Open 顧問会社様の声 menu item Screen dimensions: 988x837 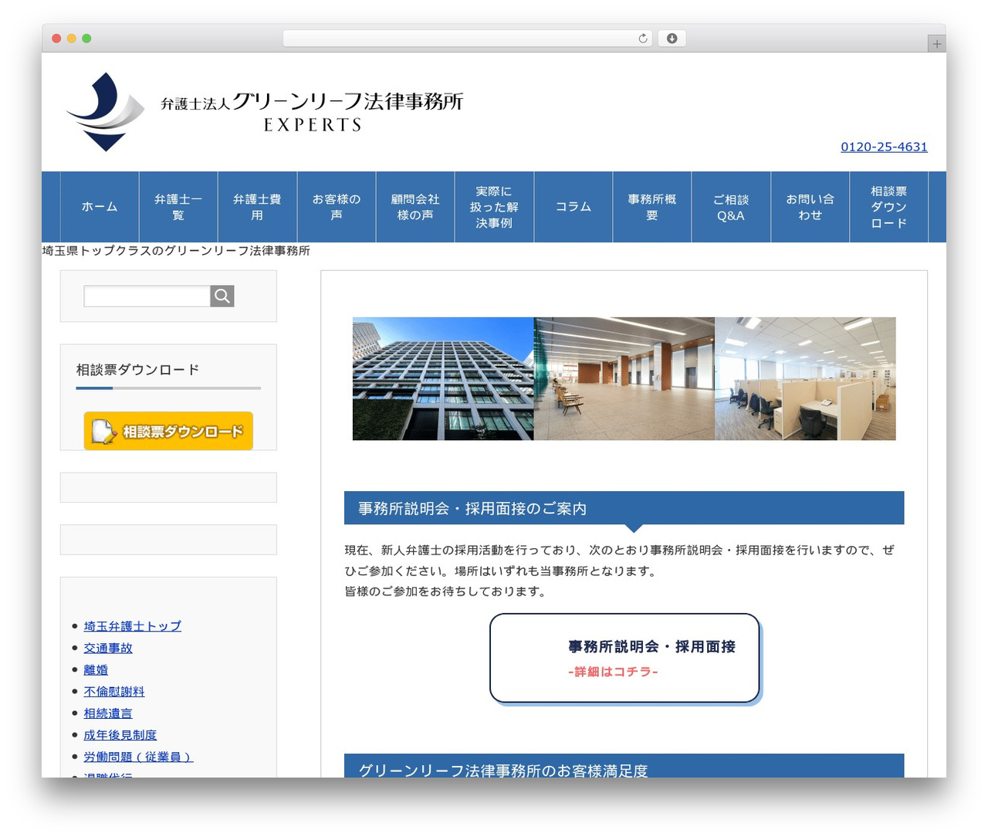coord(415,207)
